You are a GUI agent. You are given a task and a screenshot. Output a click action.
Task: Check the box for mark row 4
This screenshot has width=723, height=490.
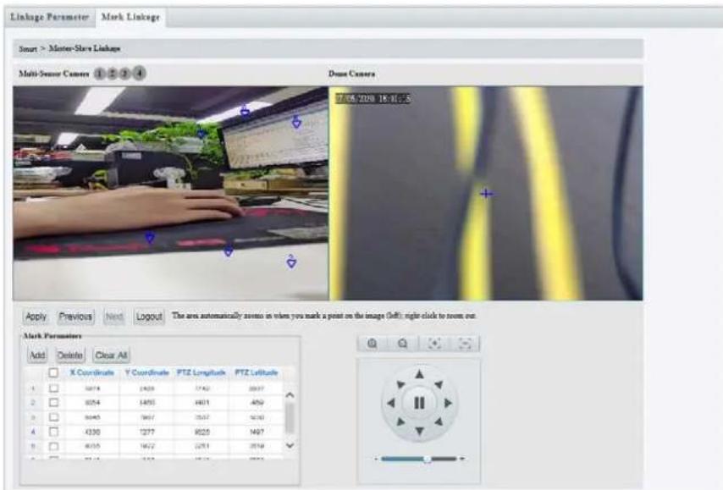(x=53, y=432)
